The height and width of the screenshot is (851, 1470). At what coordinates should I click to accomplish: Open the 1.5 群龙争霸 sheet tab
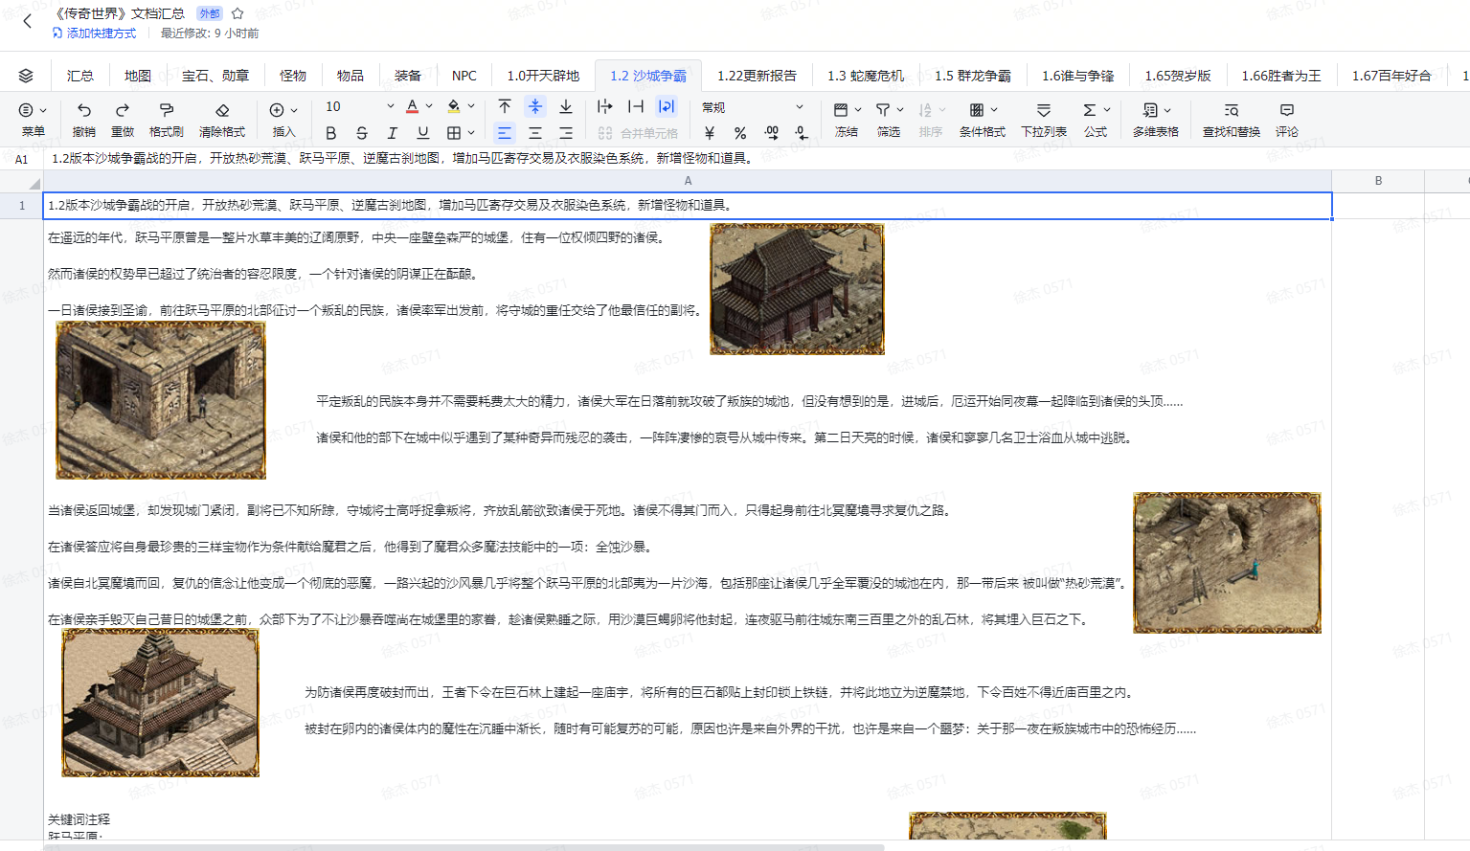point(973,76)
